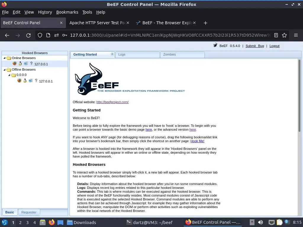Open a new tab with the plus button

205,23
